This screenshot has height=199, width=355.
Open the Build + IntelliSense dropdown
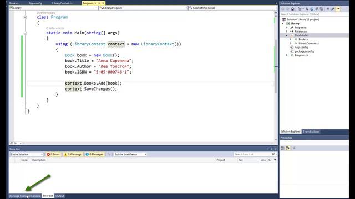click(x=130, y=154)
